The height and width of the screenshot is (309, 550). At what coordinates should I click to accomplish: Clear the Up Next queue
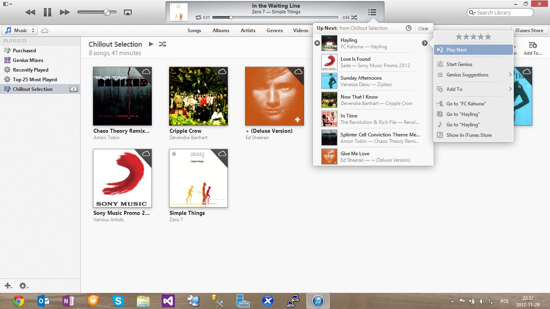pyautogui.click(x=423, y=29)
